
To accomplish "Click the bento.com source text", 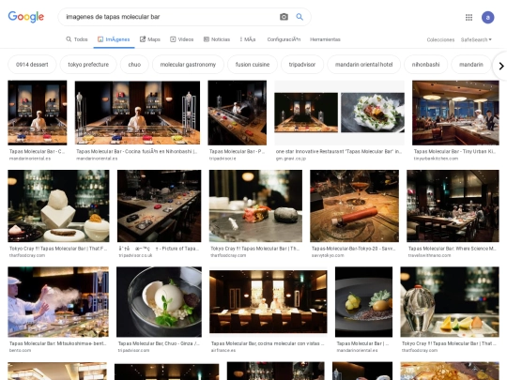I will click(20, 350).
